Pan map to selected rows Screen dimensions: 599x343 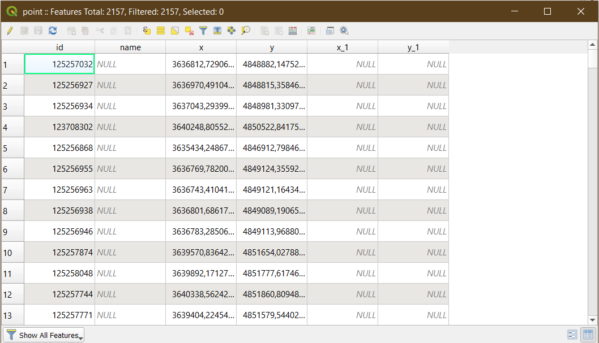pos(232,31)
